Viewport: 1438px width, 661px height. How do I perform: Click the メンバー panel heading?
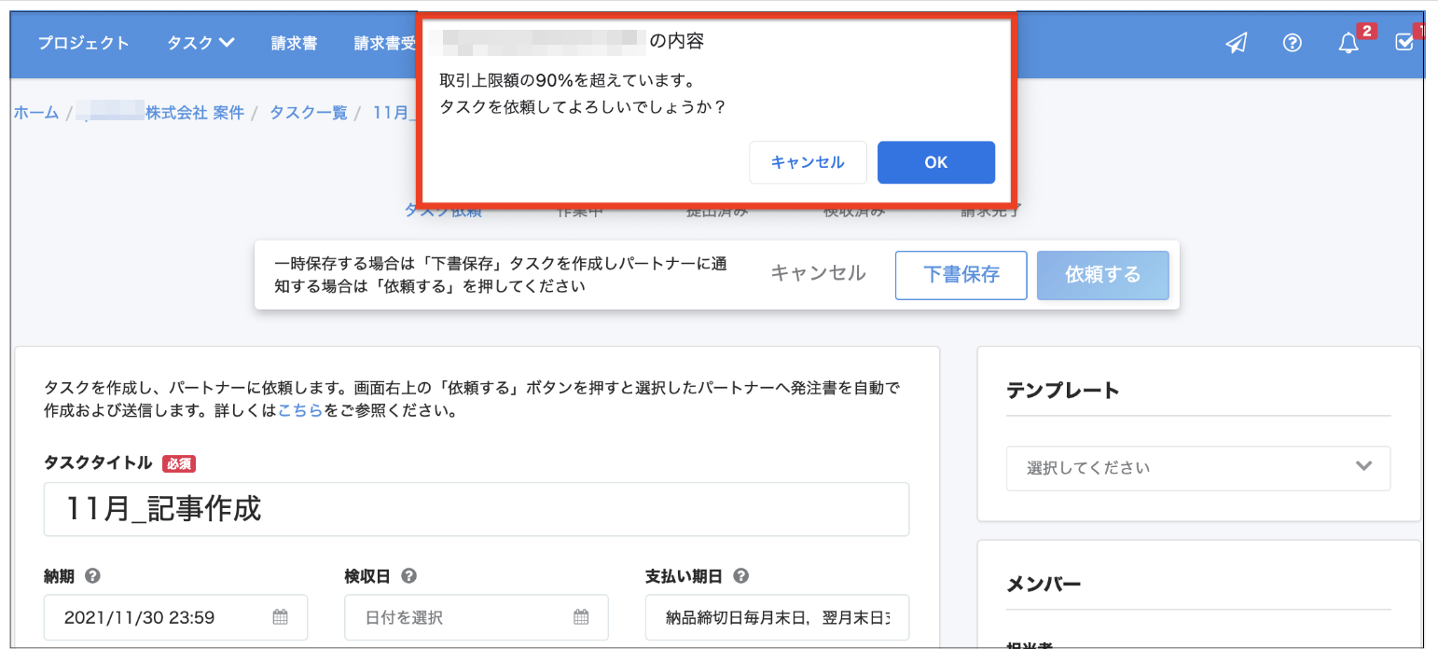[1044, 585]
